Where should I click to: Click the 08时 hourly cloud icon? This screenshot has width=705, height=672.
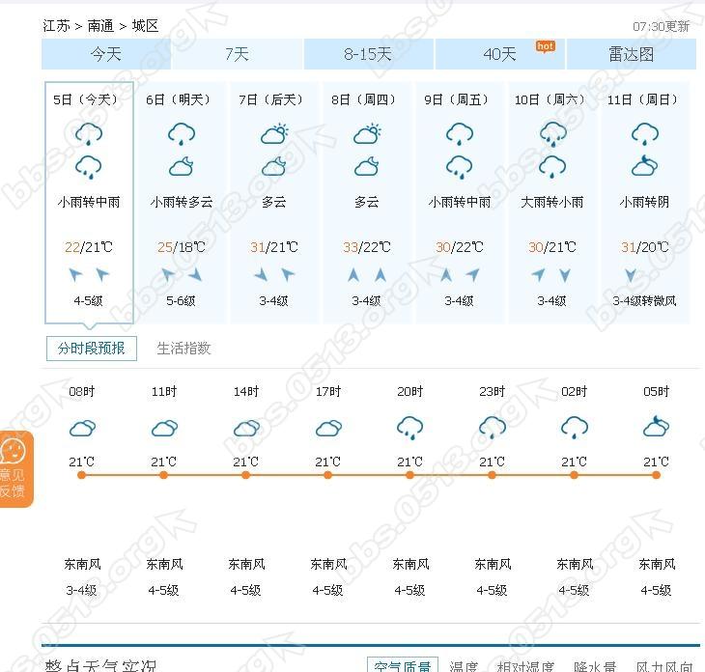83,428
